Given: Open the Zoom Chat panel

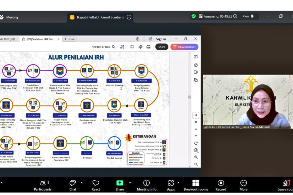Looking at the screenshot, I should (x=73, y=184).
